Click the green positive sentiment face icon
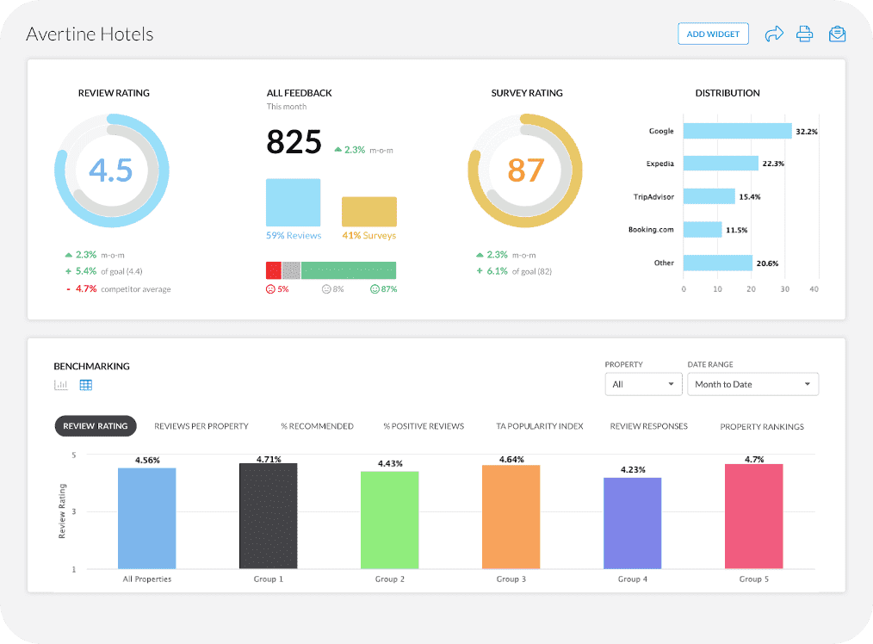The height and width of the screenshot is (644, 873). [375, 289]
